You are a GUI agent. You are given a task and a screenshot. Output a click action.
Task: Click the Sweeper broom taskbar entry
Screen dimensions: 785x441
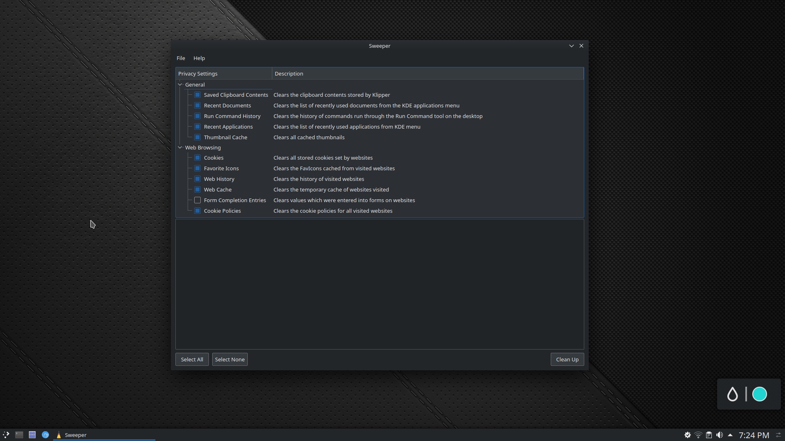(104, 435)
